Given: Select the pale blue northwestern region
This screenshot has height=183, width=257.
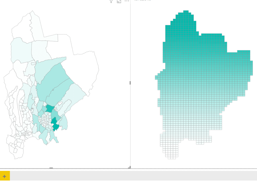Looking at the screenshot, I should coord(21,50).
